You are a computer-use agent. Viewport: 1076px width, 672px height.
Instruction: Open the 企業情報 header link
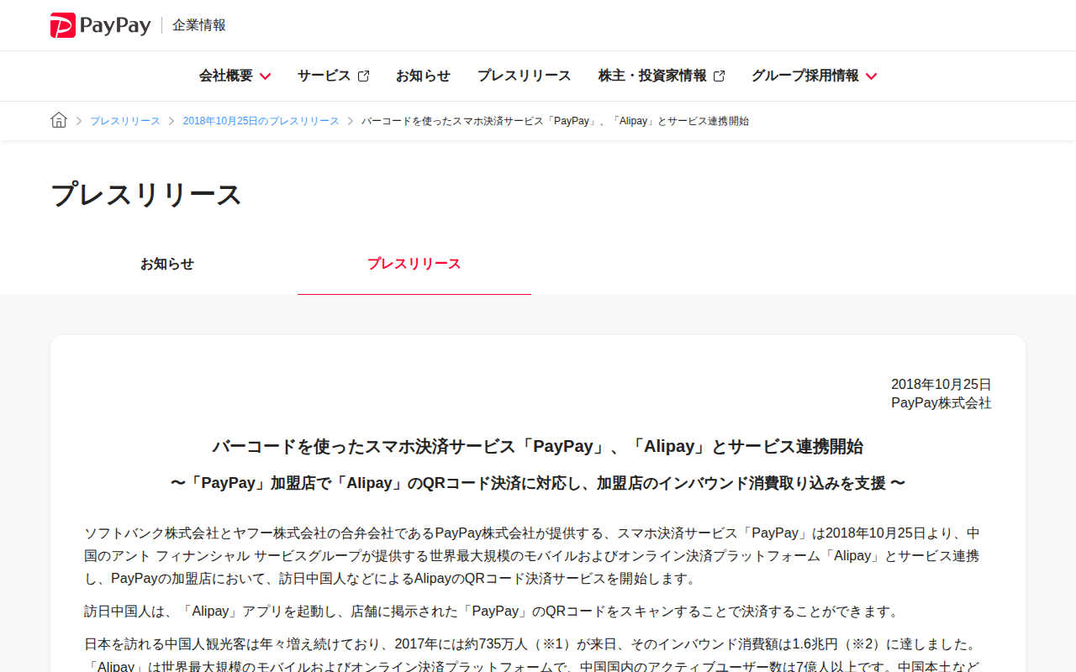click(199, 25)
